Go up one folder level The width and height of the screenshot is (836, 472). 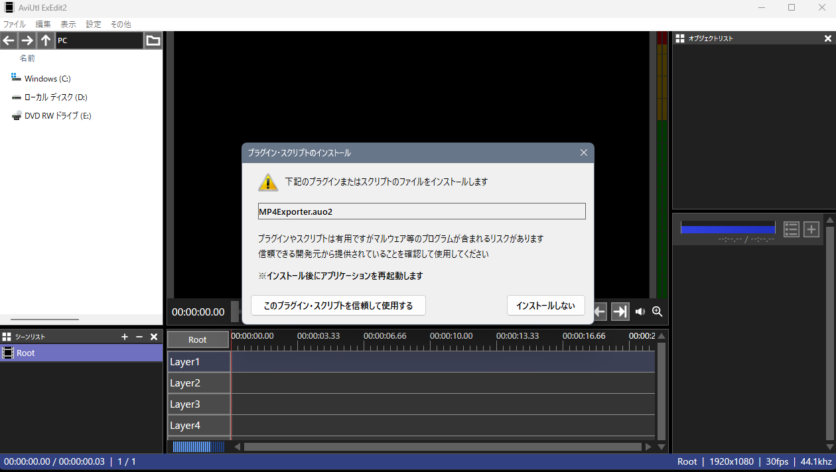coord(45,40)
